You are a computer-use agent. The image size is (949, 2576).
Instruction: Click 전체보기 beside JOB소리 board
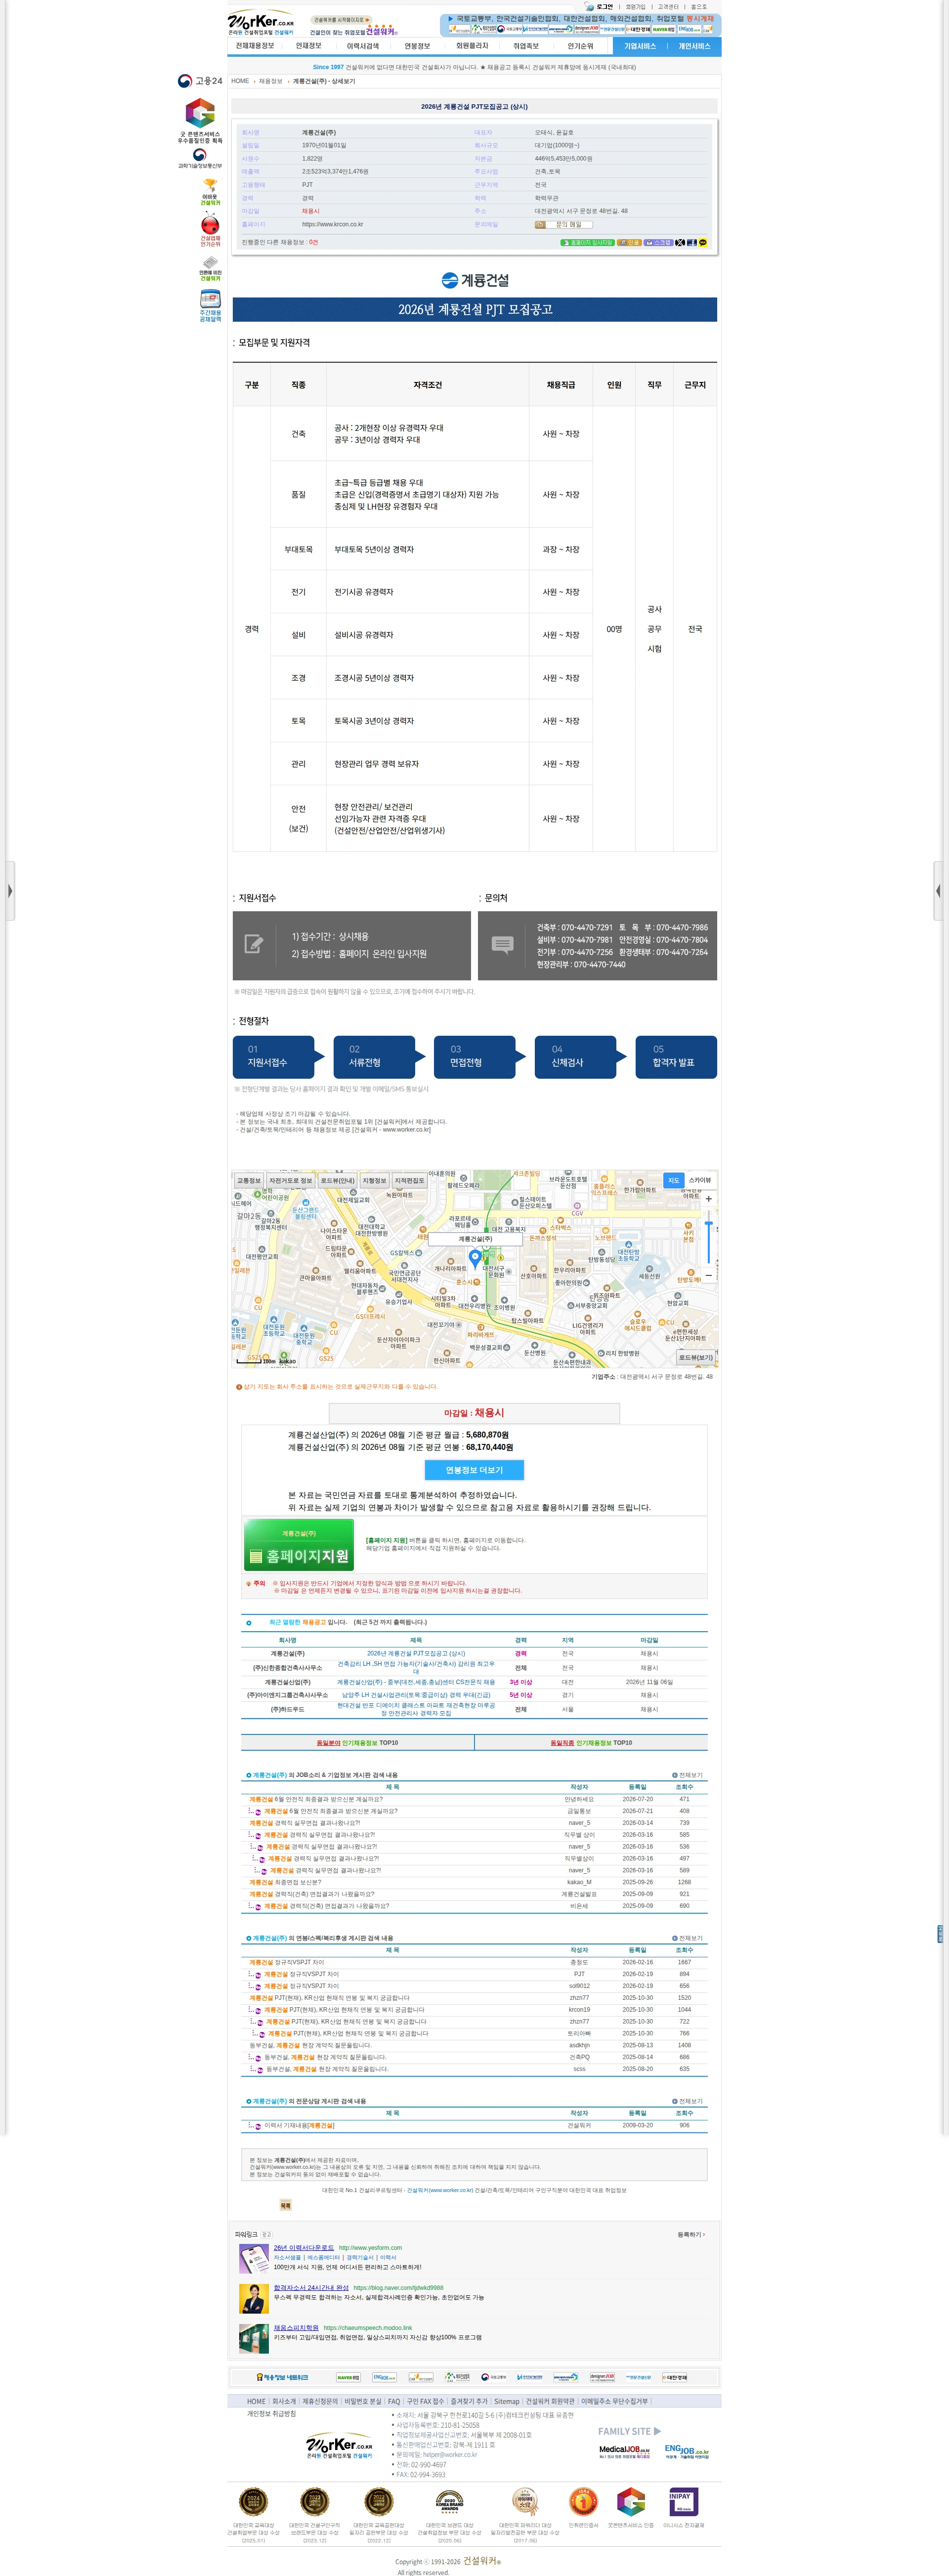pos(688,1775)
